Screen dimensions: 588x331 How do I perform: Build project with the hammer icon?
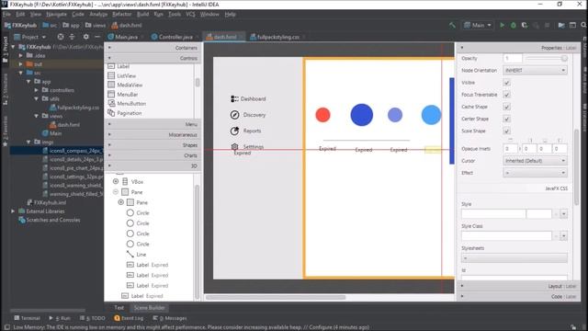(x=453, y=25)
